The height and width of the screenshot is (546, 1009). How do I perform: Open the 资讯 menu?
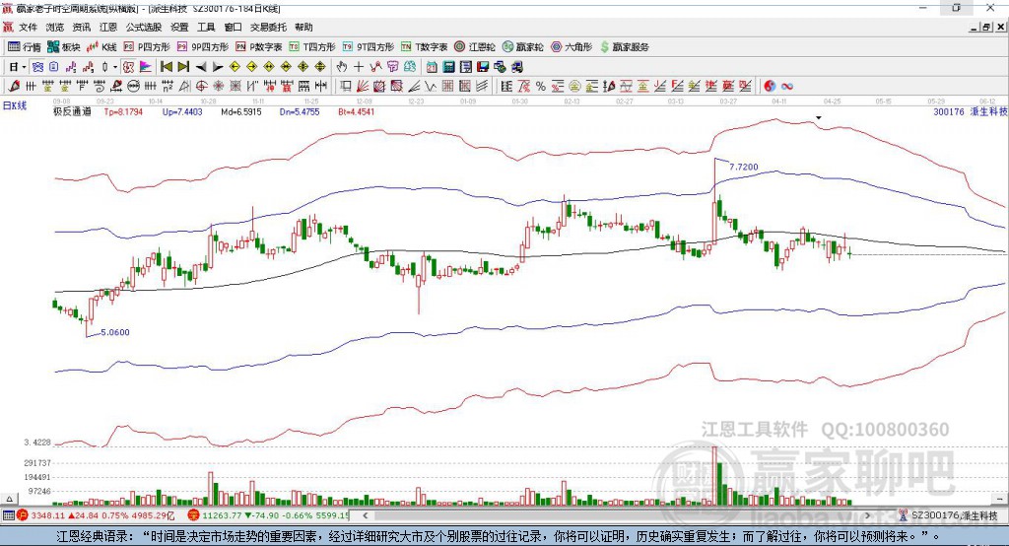(82, 27)
